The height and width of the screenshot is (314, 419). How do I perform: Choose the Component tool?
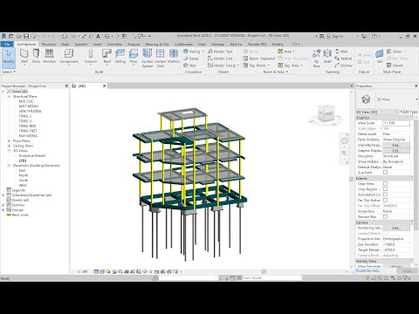point(69,56)
